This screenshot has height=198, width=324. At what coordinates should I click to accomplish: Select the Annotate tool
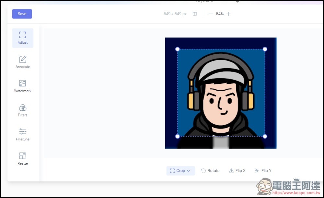pos(23,62)
